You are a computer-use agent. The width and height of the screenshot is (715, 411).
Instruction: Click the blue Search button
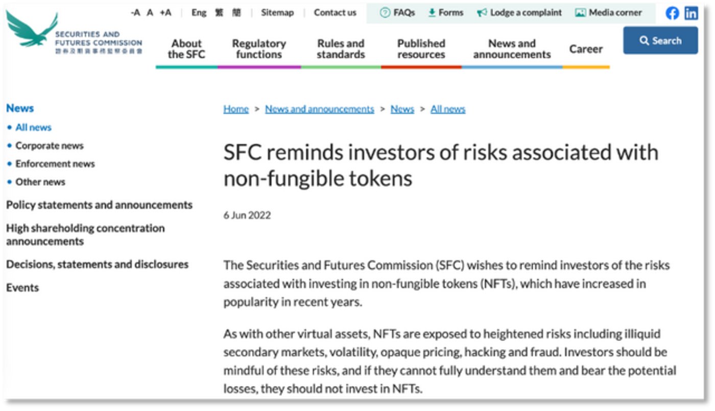point(660,40)
